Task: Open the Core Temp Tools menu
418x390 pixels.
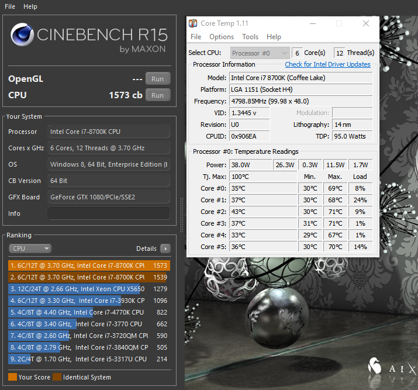Action: coord(250,37)
